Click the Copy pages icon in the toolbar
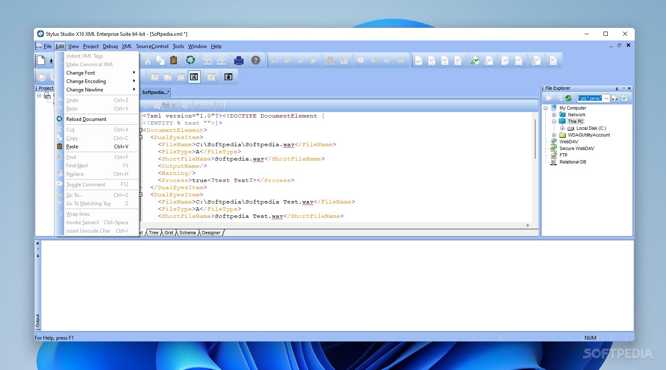666x370 pixels. (160, 61)
